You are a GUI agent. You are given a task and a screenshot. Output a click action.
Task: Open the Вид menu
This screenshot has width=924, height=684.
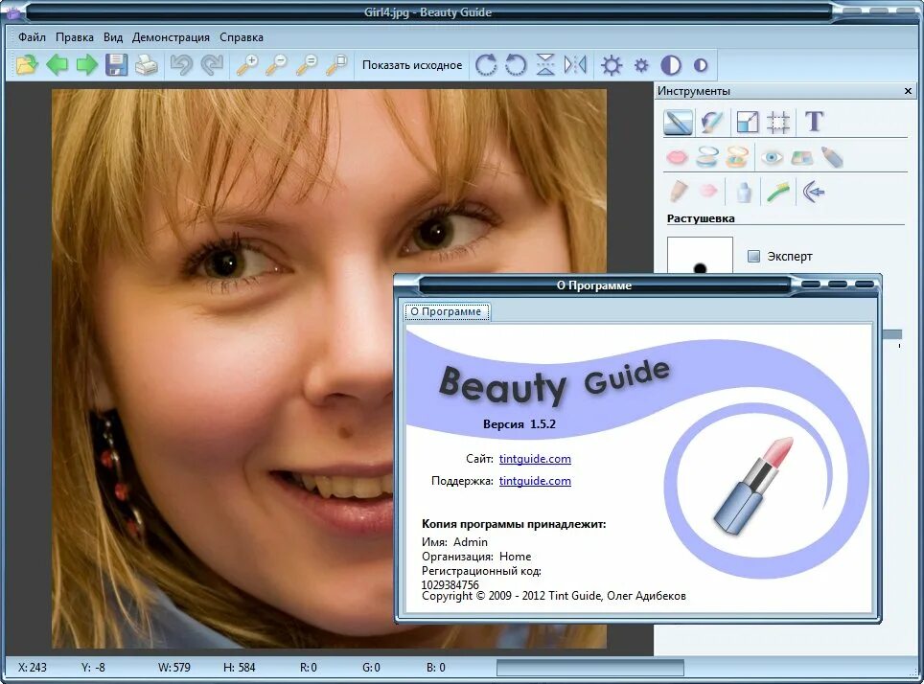pos(113,37)
